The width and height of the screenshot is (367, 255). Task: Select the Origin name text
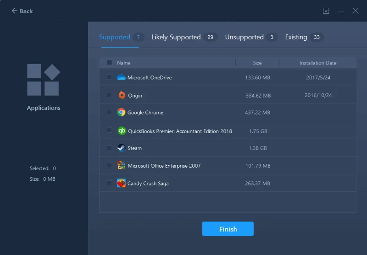coord(135,96)
